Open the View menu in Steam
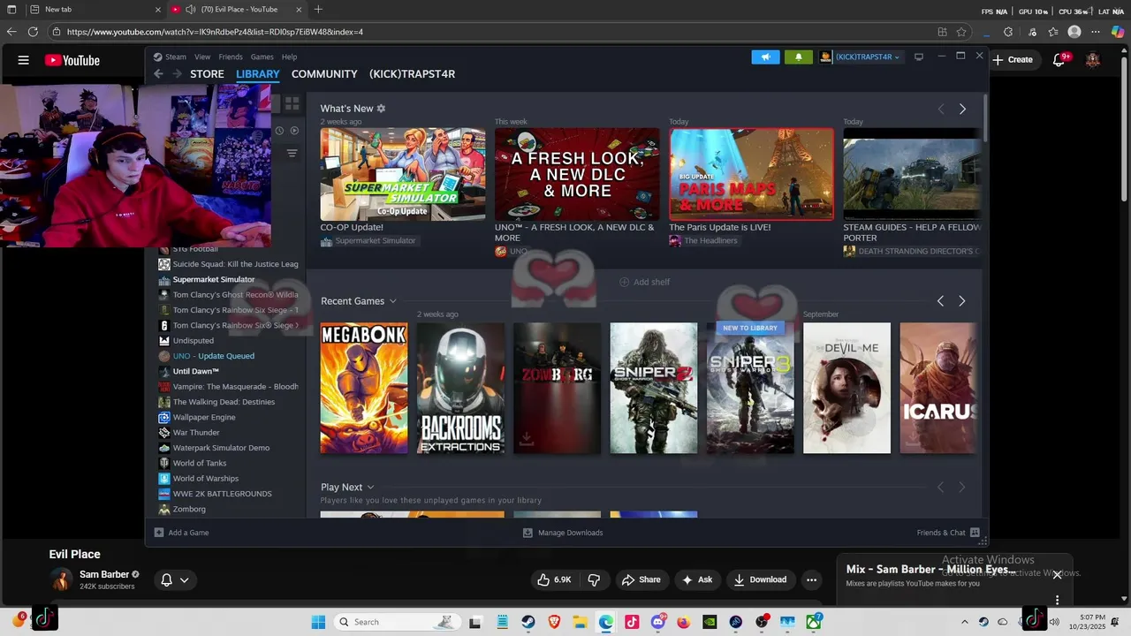The width and height of the screenshot is (1131, 636). click(x=202, y=57)
